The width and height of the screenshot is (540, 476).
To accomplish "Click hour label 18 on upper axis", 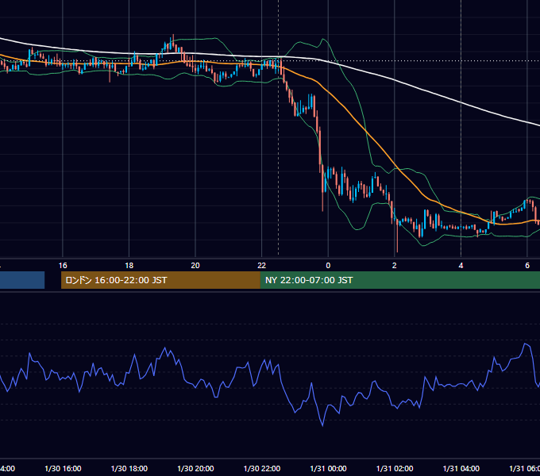I will point(129,266).
